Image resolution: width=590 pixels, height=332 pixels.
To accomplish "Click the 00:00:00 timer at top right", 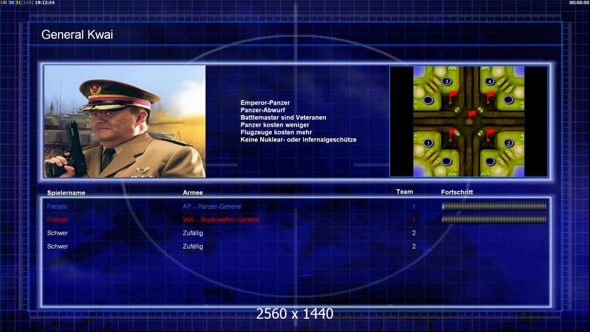I will point(579,3).
